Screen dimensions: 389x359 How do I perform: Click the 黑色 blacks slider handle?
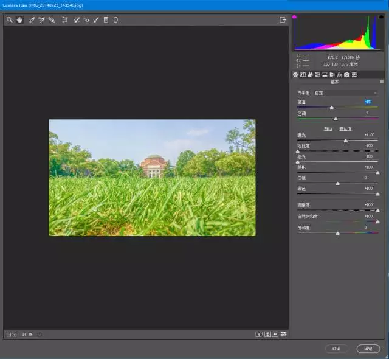click(377, 194)
